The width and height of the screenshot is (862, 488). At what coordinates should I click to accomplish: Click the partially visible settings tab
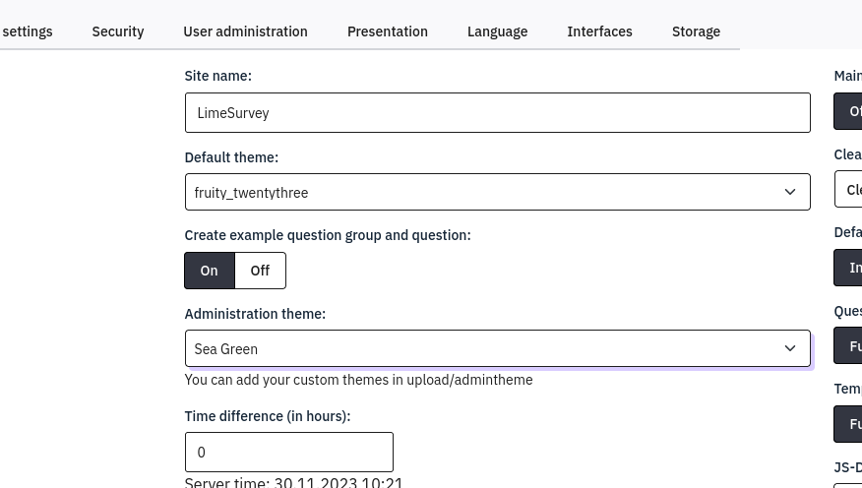point(28,31)
